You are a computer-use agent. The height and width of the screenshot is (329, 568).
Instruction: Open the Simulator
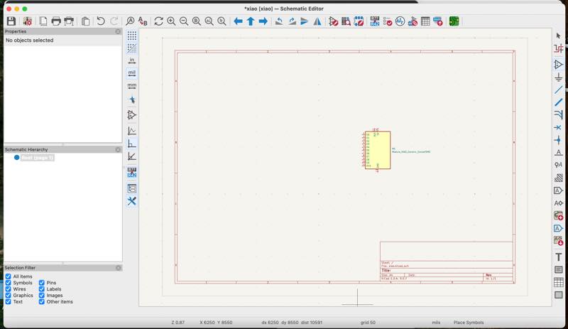point(400,21)
